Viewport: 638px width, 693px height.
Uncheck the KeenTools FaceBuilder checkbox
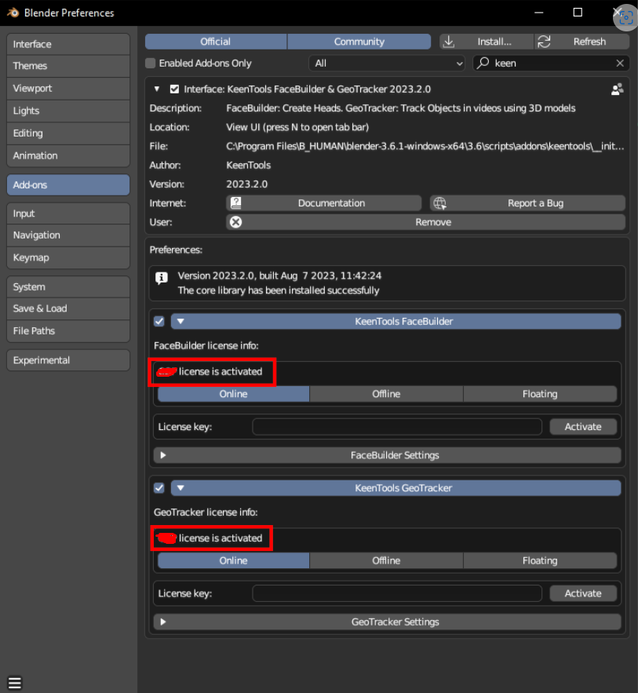[x=159, y=321]
